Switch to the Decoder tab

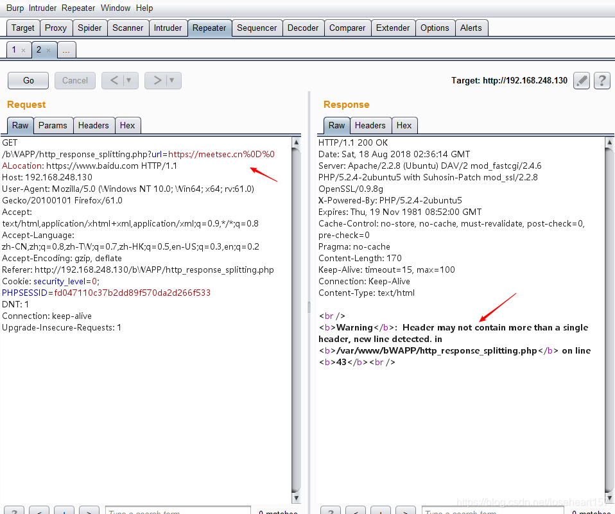click(x=303, y=28)
